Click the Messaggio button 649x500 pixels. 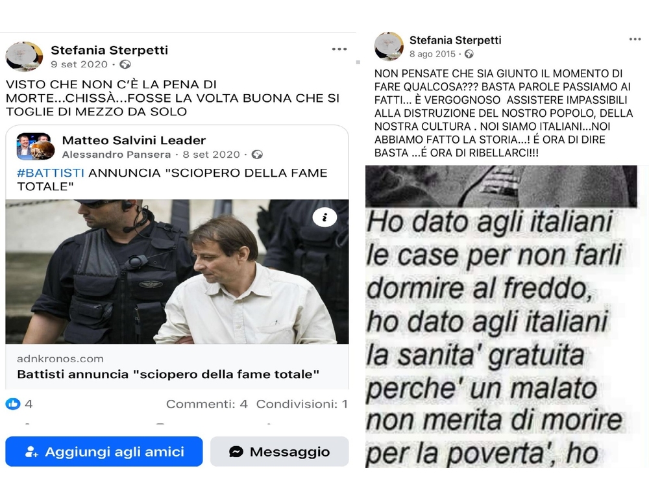tap(279, 451)
